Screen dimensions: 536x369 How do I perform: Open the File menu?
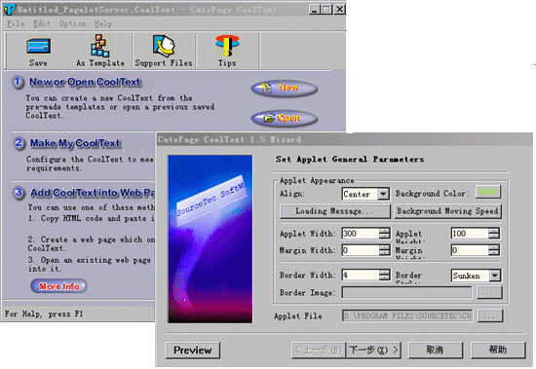click(16, 23)
